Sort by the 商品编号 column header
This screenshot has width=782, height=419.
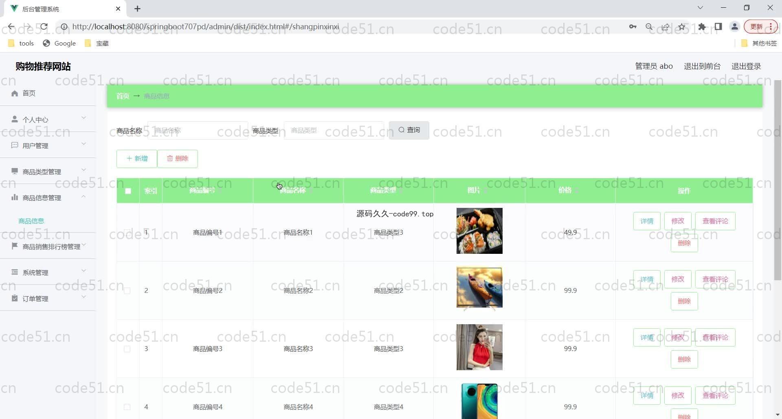coord(208,190)
